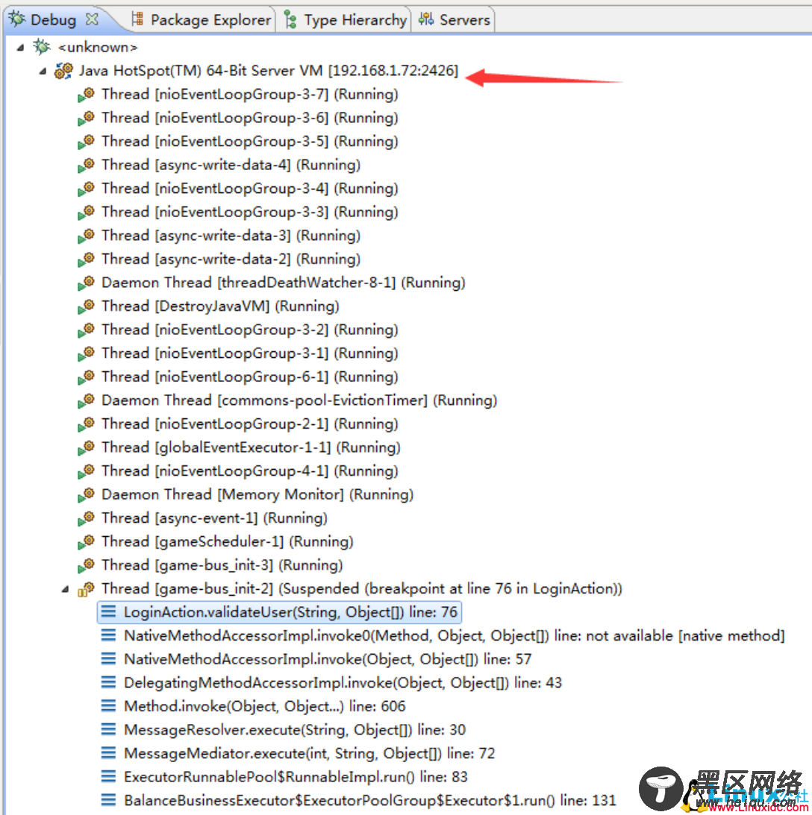This screenshot has height=815, width=812.
Task: Click the <unknown> launch bug icon
Action: (42, 47)
